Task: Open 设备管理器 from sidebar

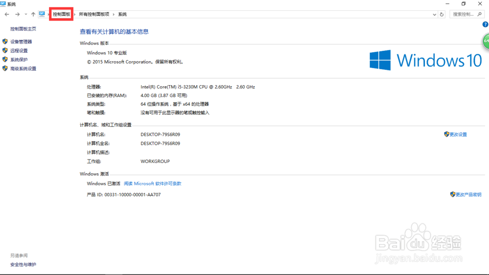Action: coord(21,42)
